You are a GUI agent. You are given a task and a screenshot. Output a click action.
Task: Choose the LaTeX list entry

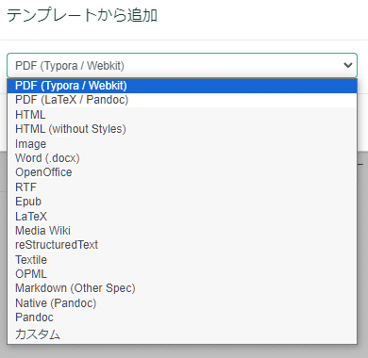[182, 216]
